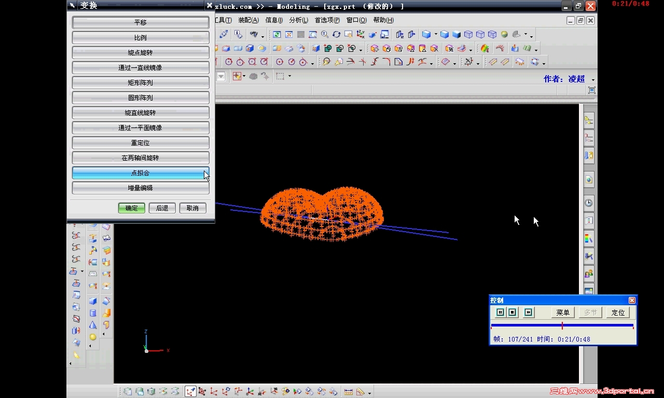Expand the left surface tool flyout arrow

[81, 272]
